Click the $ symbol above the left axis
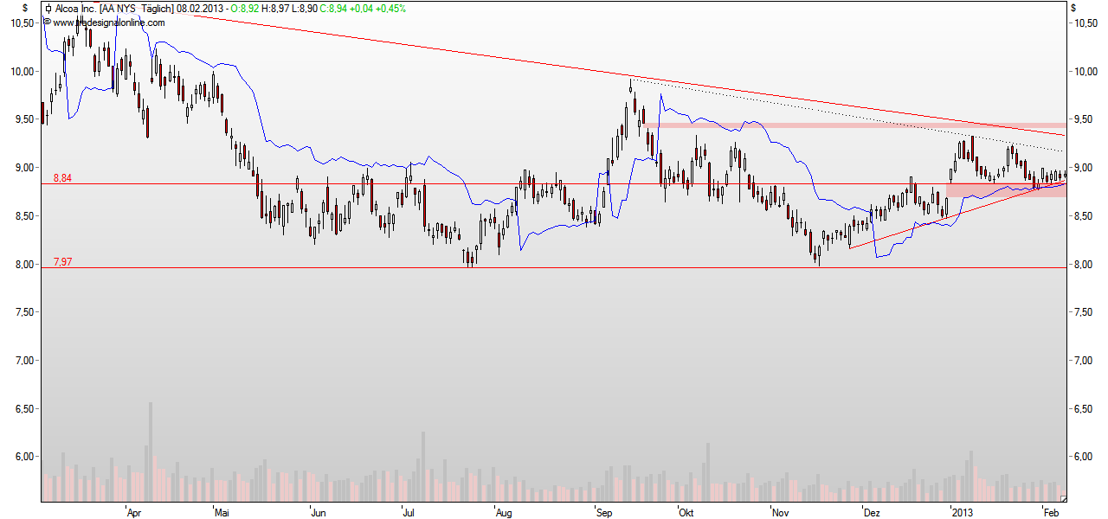Screen dimensions: 1108x519 tap(25, 7)
